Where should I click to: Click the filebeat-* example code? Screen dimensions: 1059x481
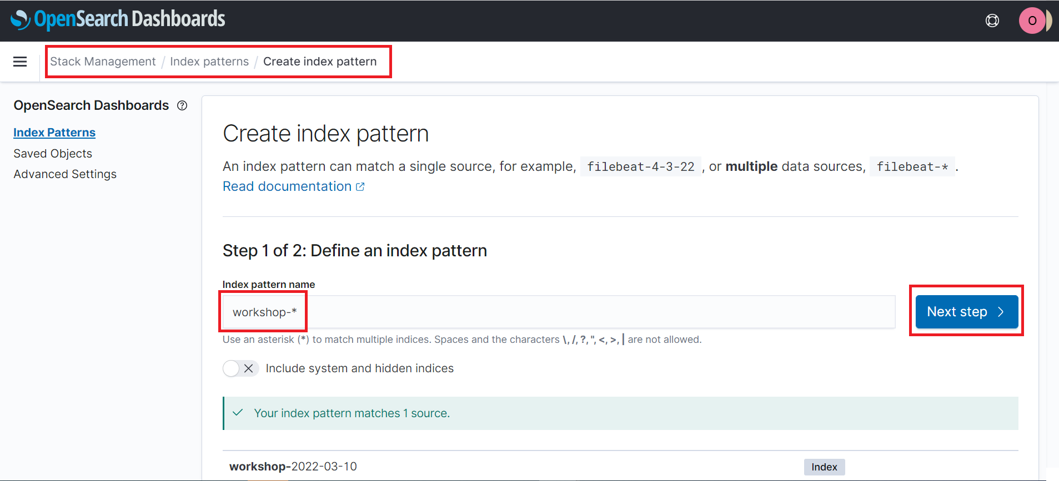tap(912, 166)
